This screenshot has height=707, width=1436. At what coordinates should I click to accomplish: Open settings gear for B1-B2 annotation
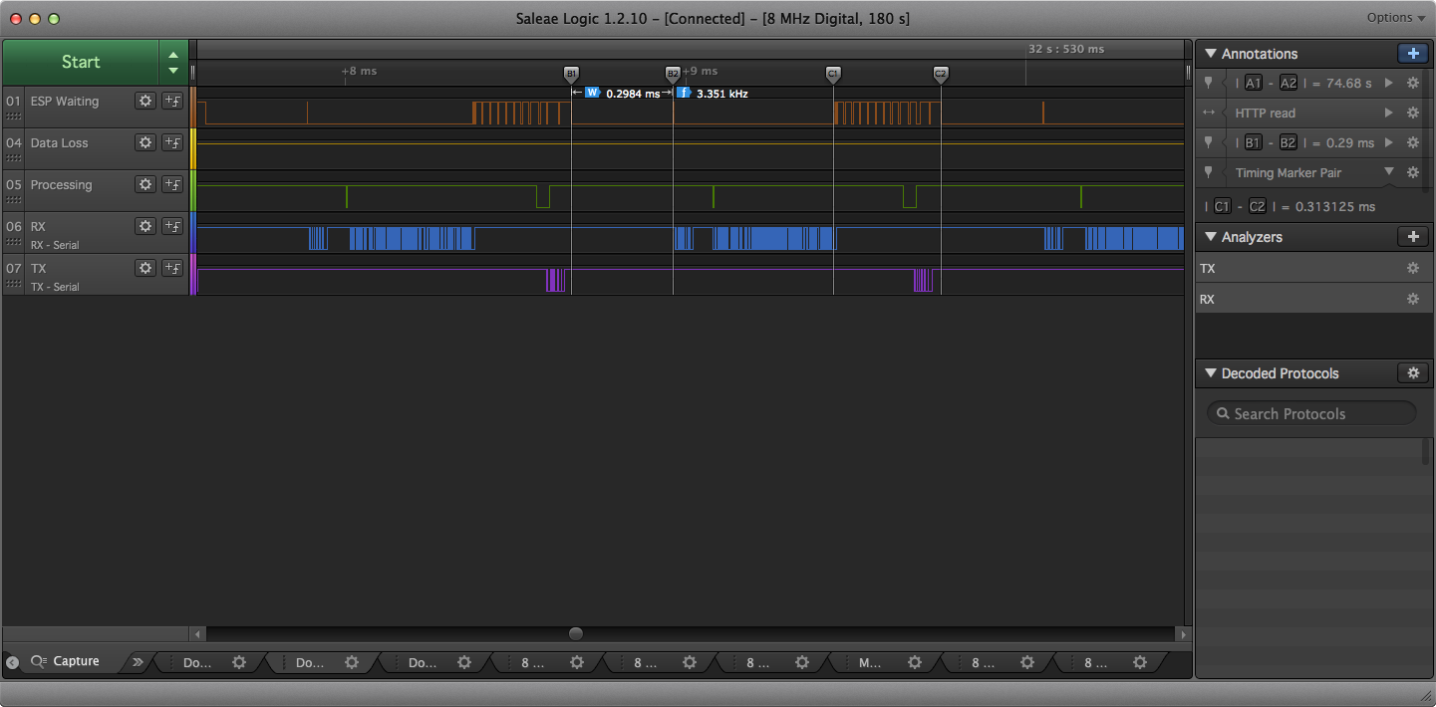(x=1412, y=143)
